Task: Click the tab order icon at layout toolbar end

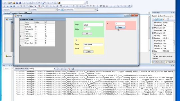Action: [129, 6]
